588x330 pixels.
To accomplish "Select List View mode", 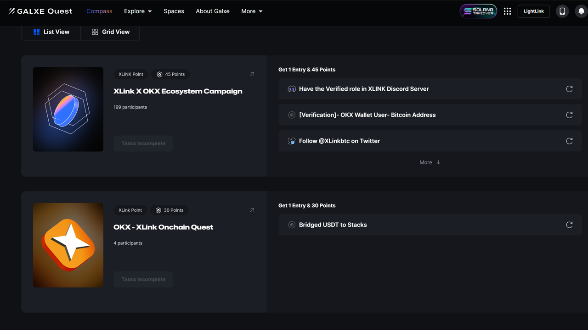I will [x=51, y=32].
